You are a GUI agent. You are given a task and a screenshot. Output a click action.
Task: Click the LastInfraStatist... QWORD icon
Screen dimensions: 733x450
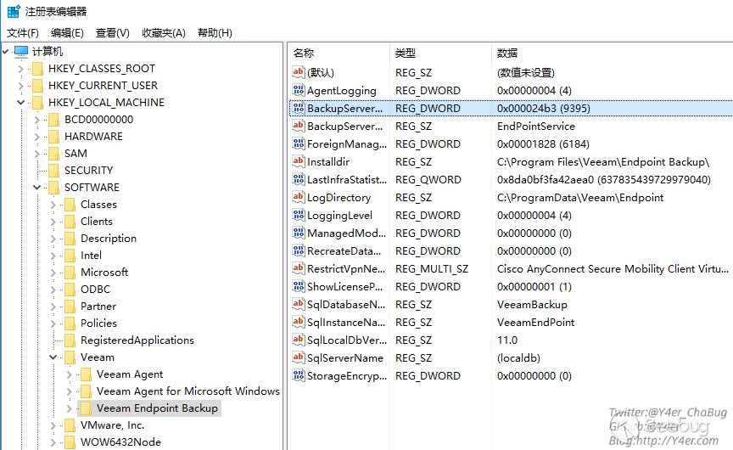point(299,179)
